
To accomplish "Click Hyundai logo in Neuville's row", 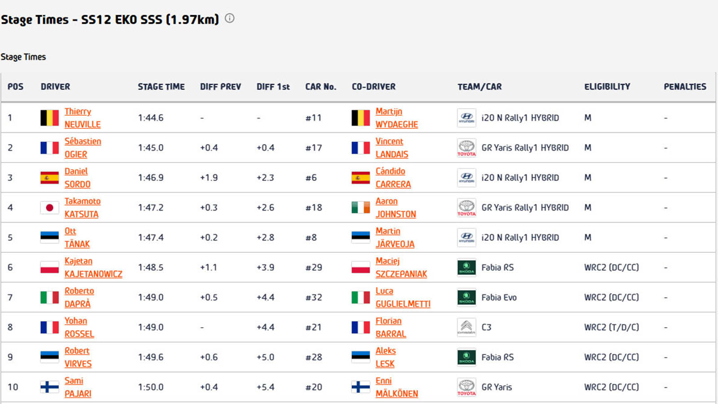I will click(466, 118).
